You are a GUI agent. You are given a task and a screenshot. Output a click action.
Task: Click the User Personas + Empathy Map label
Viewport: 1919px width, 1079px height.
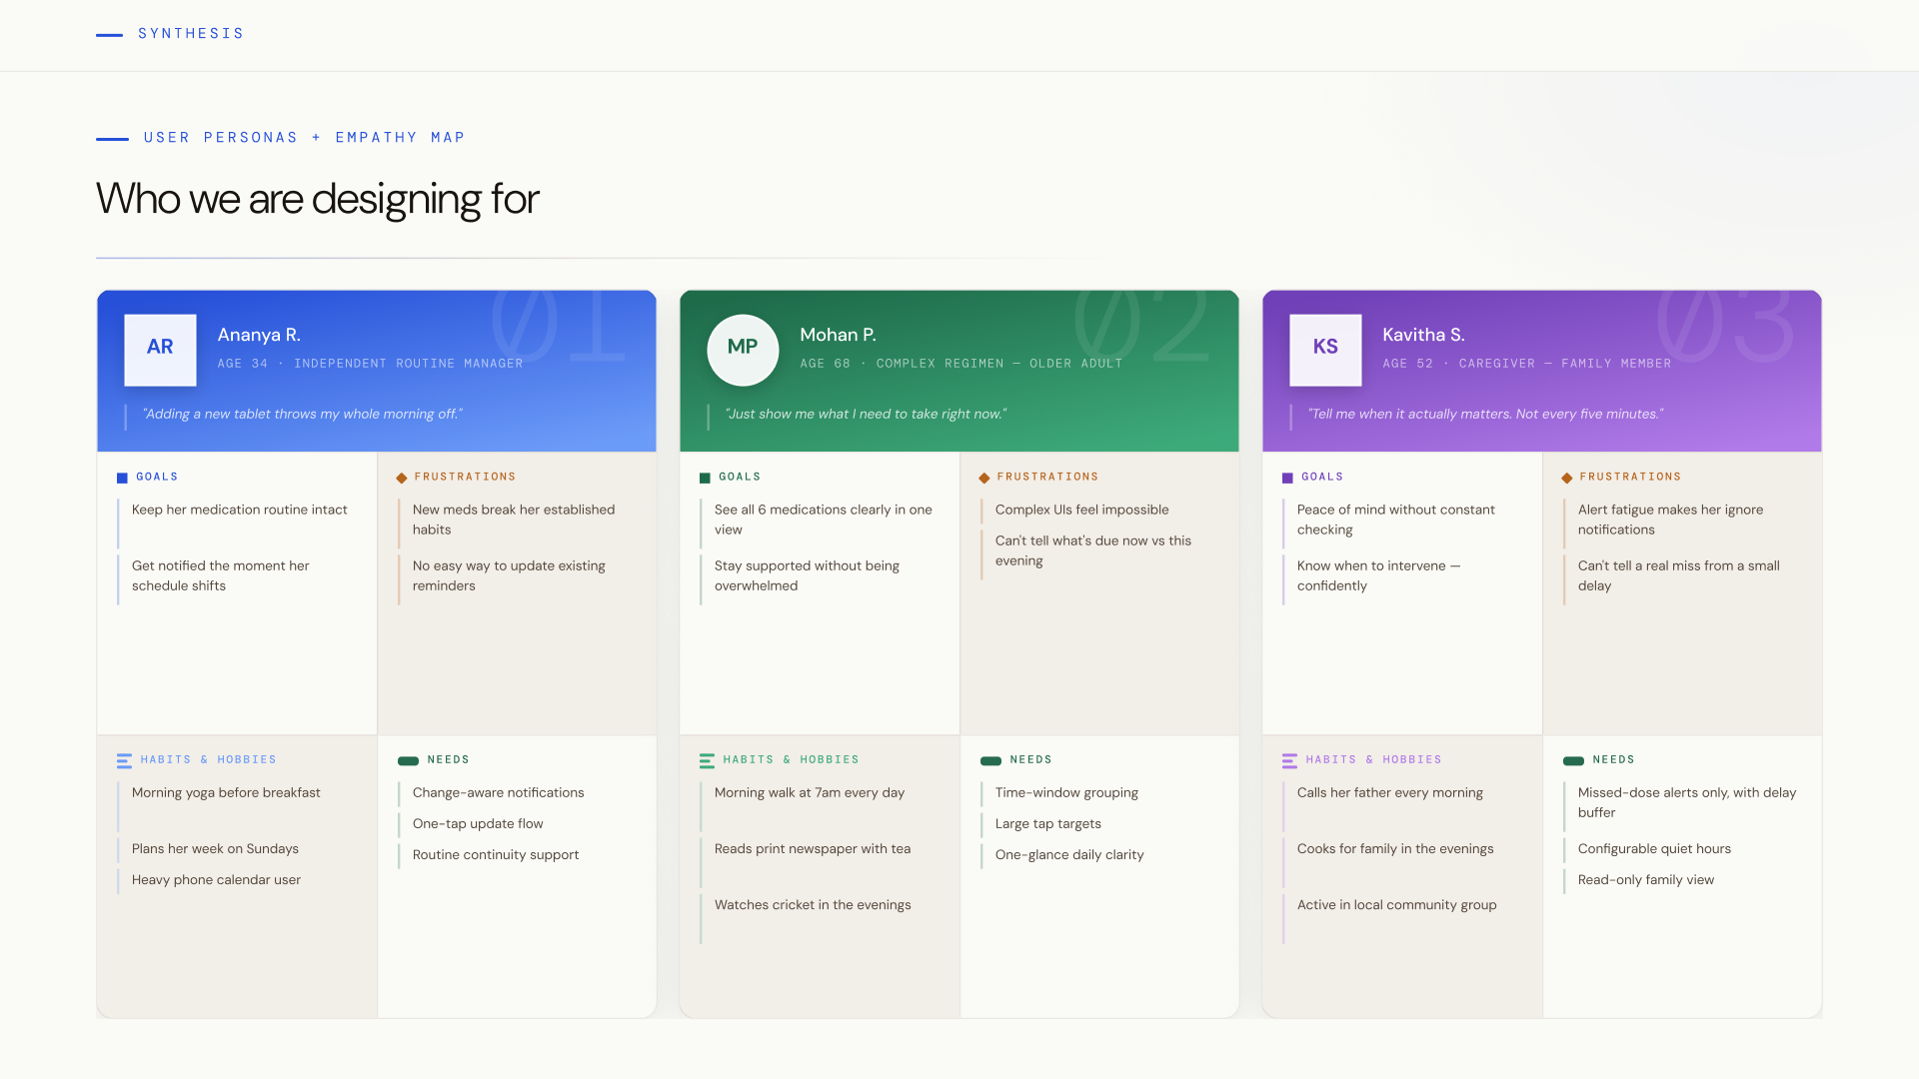pos(304,138)
